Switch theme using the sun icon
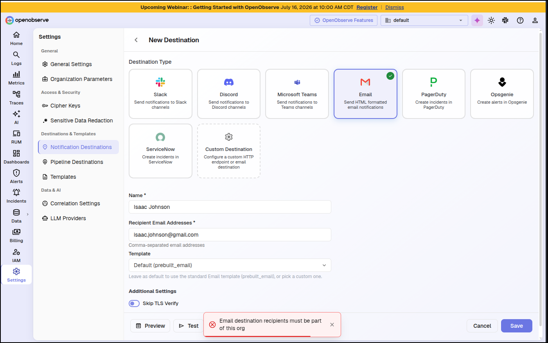548x343 pixels. pyautogui.click(x=491, y=20)
